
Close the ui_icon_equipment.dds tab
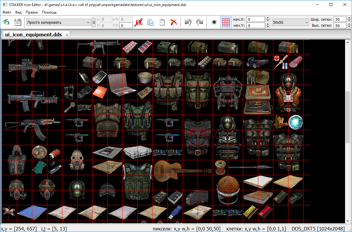pos(67,35)
